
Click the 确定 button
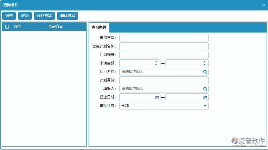coord(9,16)
